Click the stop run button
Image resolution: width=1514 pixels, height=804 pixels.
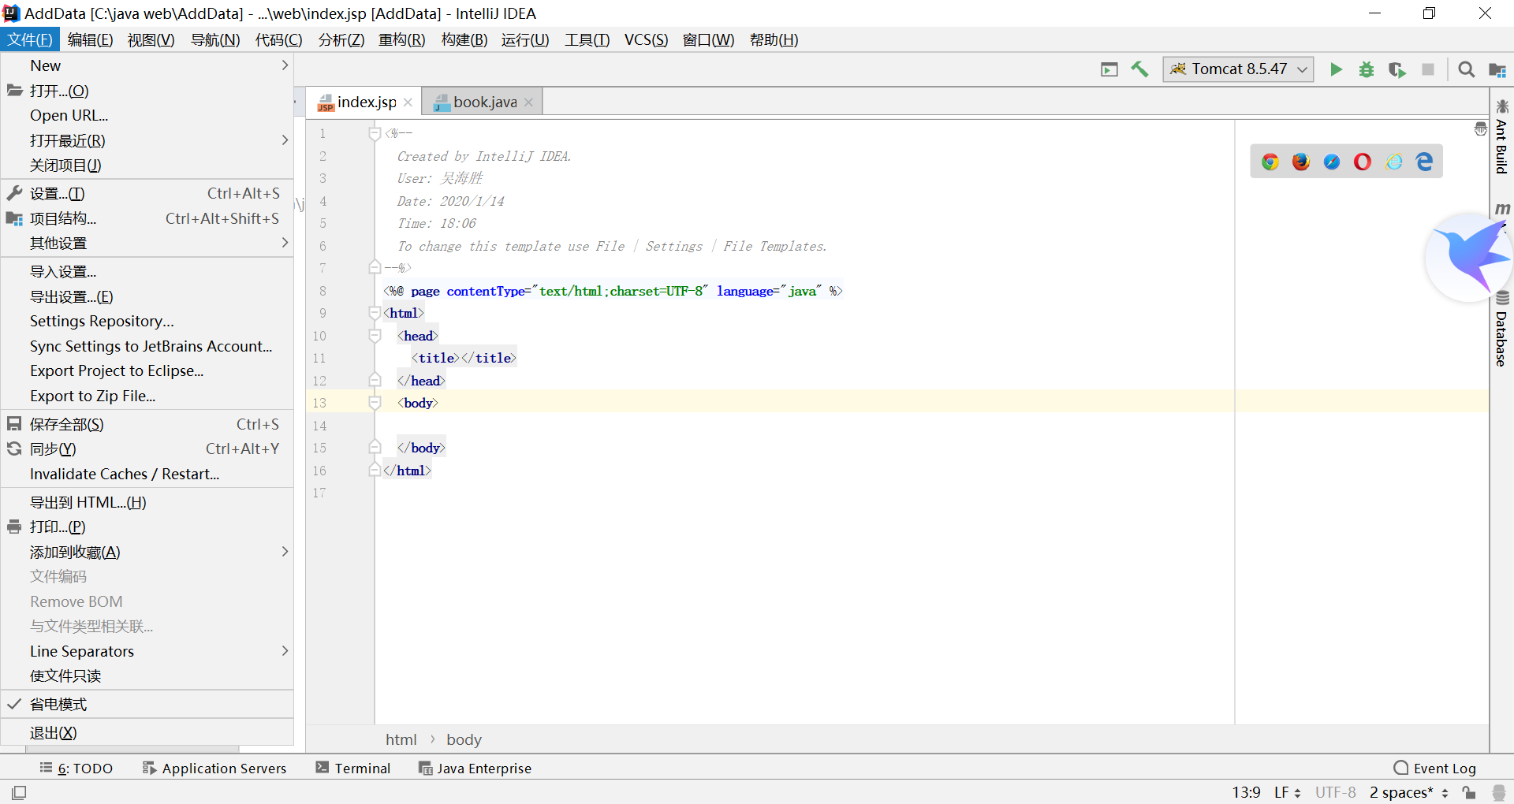1428,69
